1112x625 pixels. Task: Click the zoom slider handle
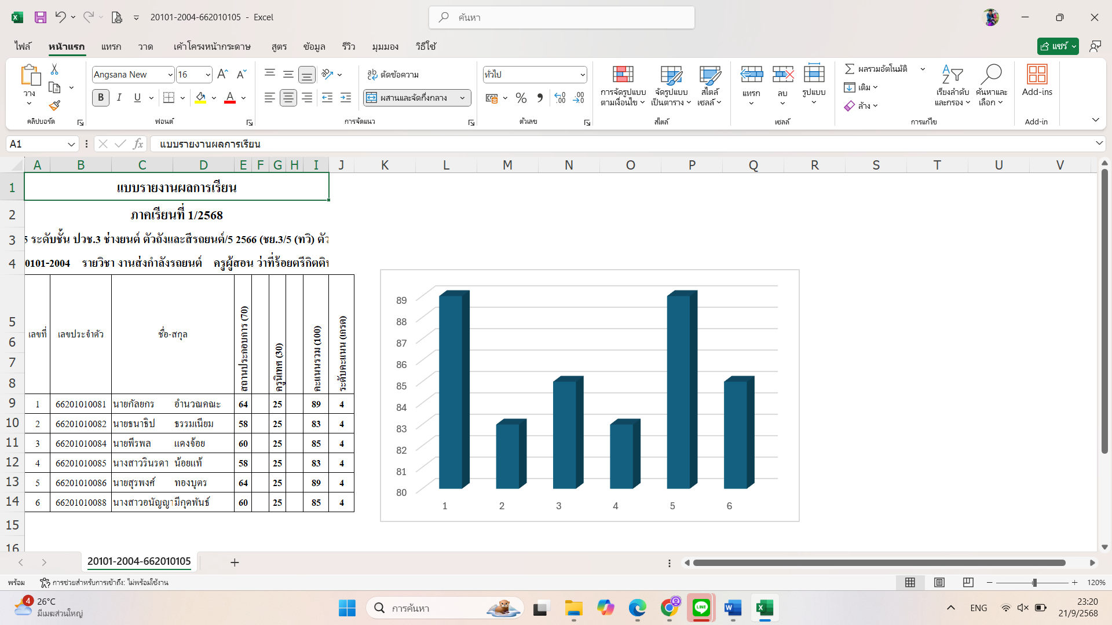coord(1034,583)
